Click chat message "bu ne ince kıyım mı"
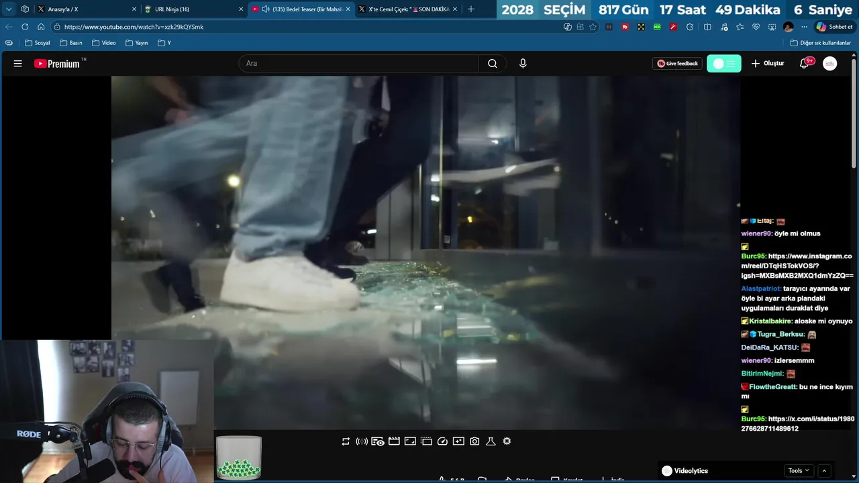Viewport: 859px width, 483px height. tap(797, 392)
